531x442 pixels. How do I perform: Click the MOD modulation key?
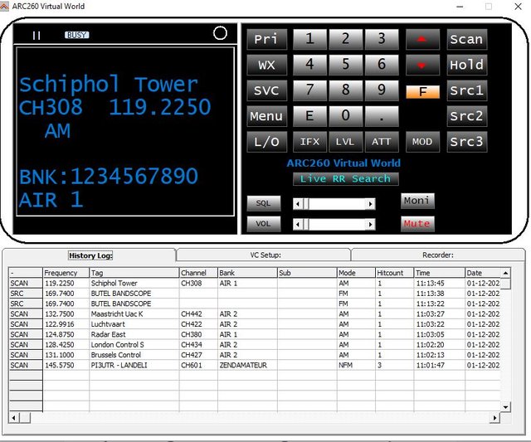click(422, 142)
